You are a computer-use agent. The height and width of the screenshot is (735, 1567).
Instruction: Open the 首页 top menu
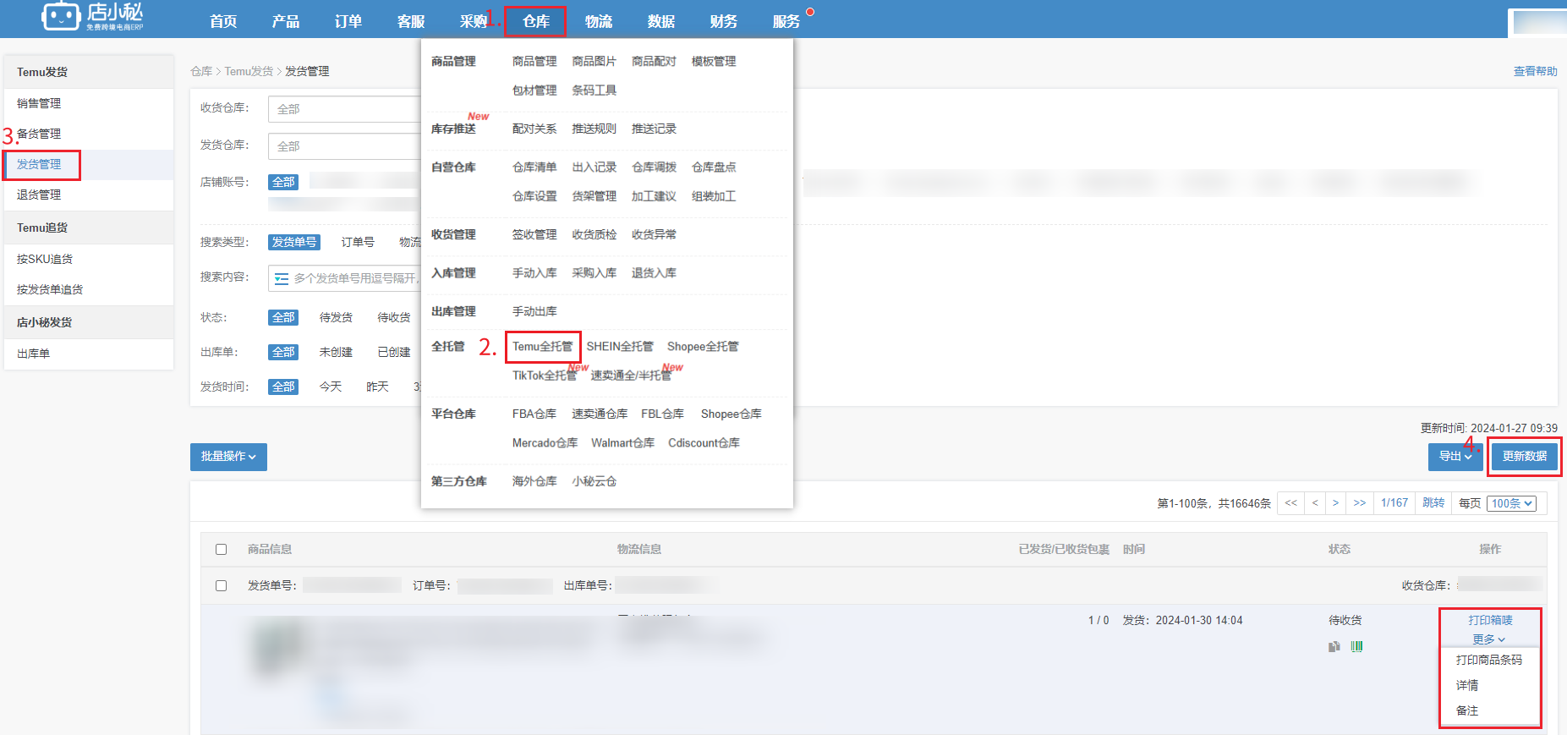click(x=223, y=21)
